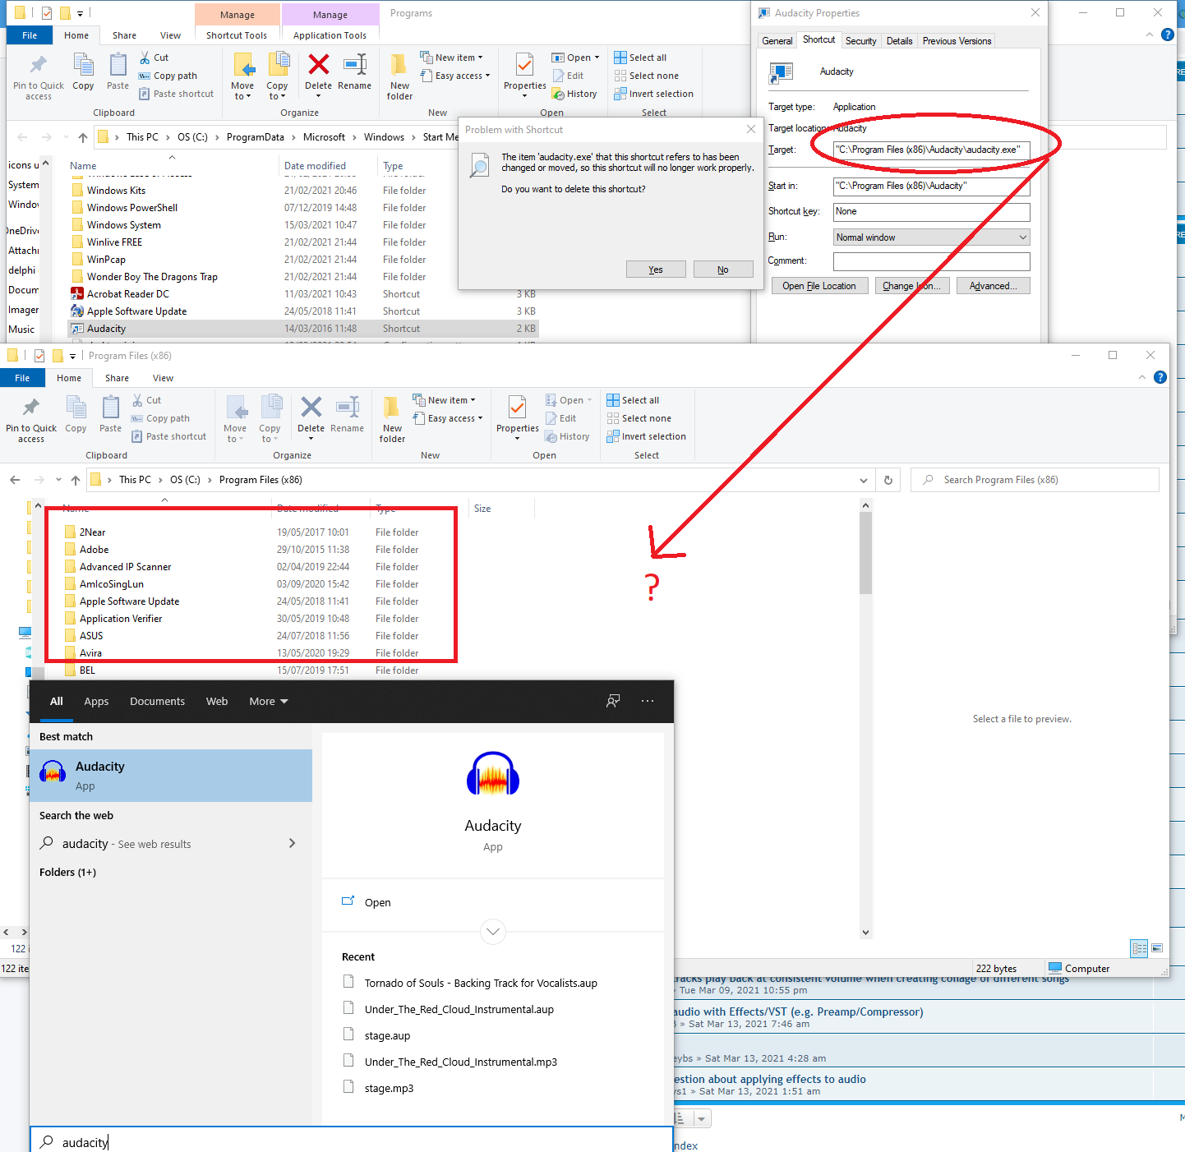Click Paste shortcut in Programs window ribbon
The image size is (1185, 1152).
[x=176, y=94]
